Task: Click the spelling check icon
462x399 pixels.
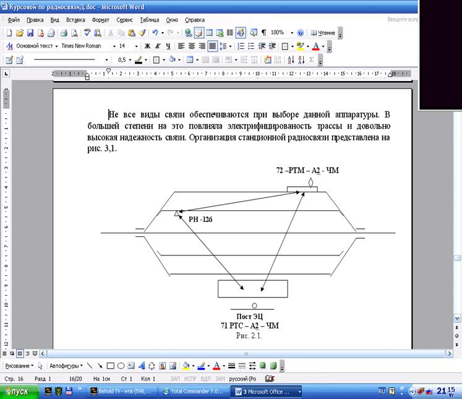Action: (88, 32)
